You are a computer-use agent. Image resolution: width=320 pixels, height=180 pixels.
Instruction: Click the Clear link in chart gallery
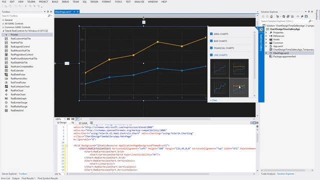(x=213, y=100)
